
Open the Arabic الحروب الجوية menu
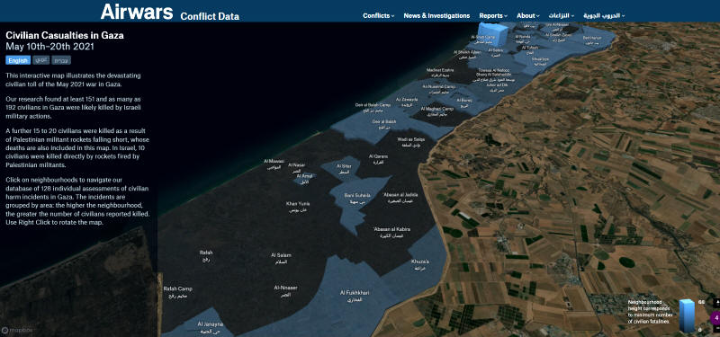[x=604, y=15]
